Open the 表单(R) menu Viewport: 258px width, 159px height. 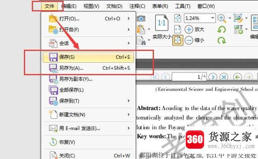160,6
